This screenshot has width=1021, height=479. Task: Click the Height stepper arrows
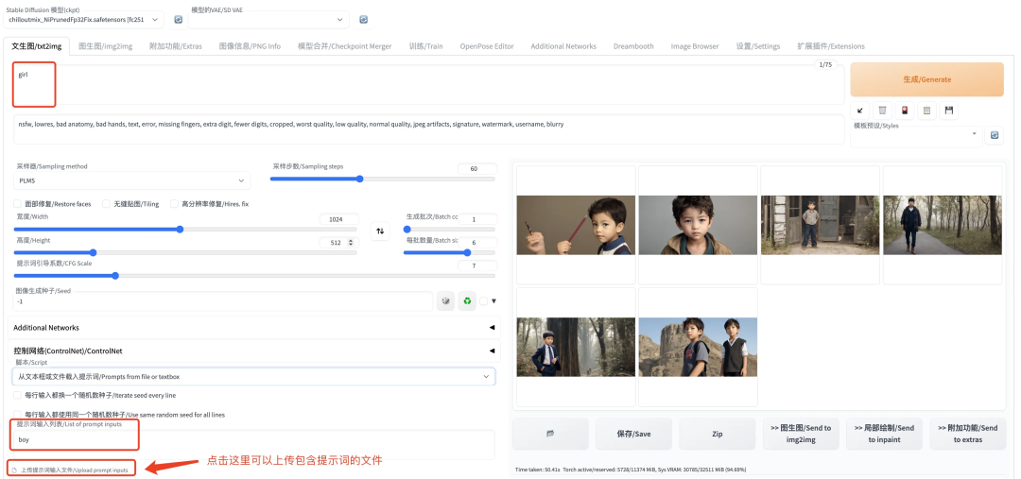click(352, 242)
